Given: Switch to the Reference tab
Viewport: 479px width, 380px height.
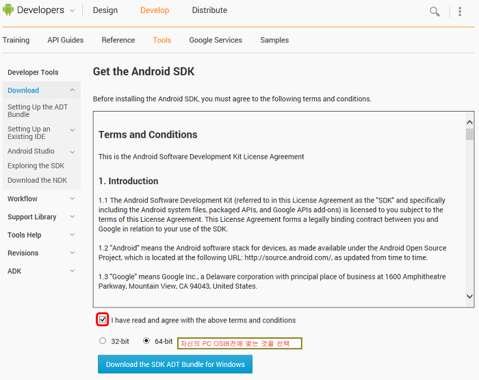Looking at the screenshot, I should coord(118,40).
